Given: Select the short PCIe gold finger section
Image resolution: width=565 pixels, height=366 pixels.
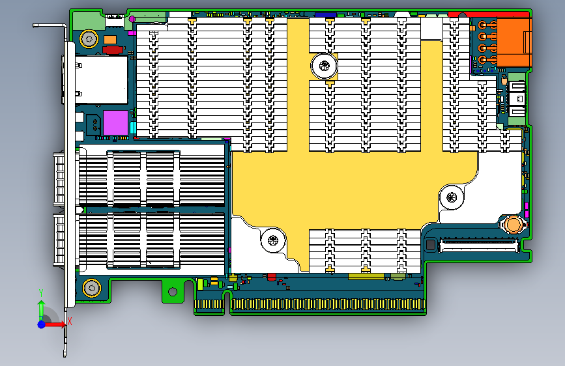Looking at the screenshot, I should tap(209, 305).
